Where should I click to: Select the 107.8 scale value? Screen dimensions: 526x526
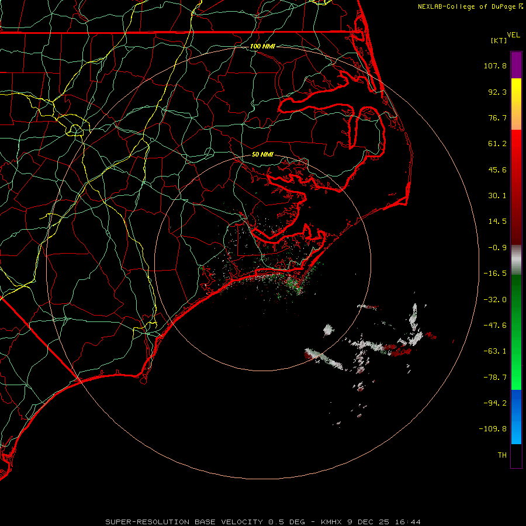(495, 65)
